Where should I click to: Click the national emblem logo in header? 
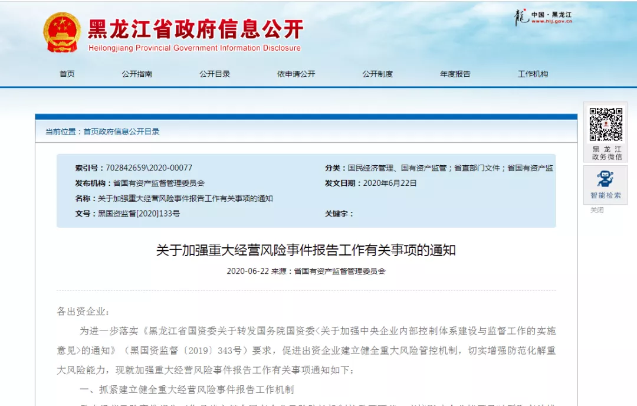point(62,32)
